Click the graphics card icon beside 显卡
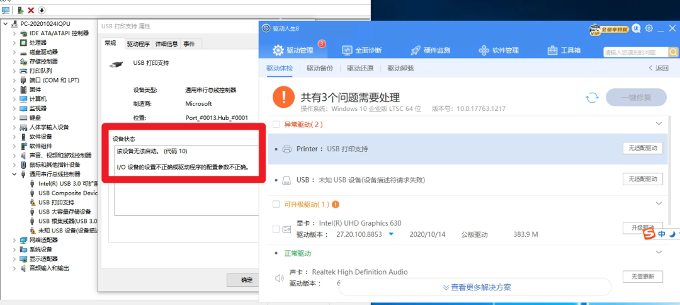 tap(286, 229)
